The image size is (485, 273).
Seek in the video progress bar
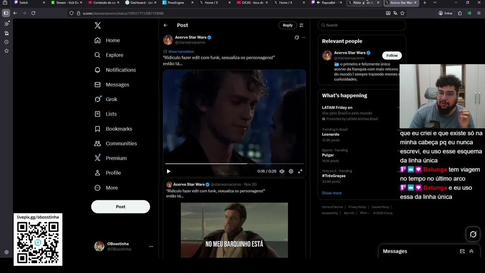coord(234,164)
